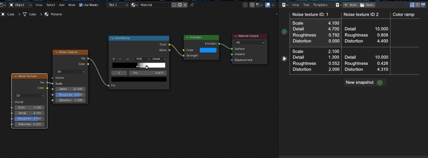Click the Distortion 0.000 field

point(30,124)
